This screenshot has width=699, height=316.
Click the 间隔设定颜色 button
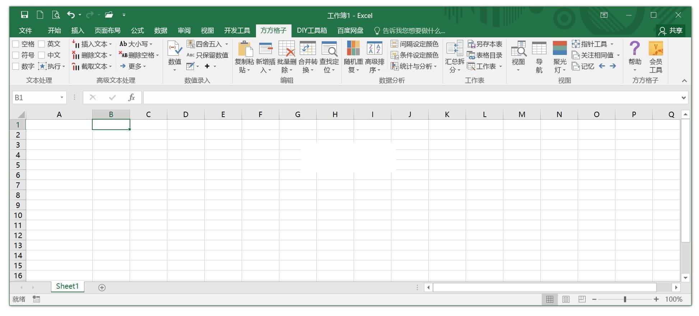(414, 44)
